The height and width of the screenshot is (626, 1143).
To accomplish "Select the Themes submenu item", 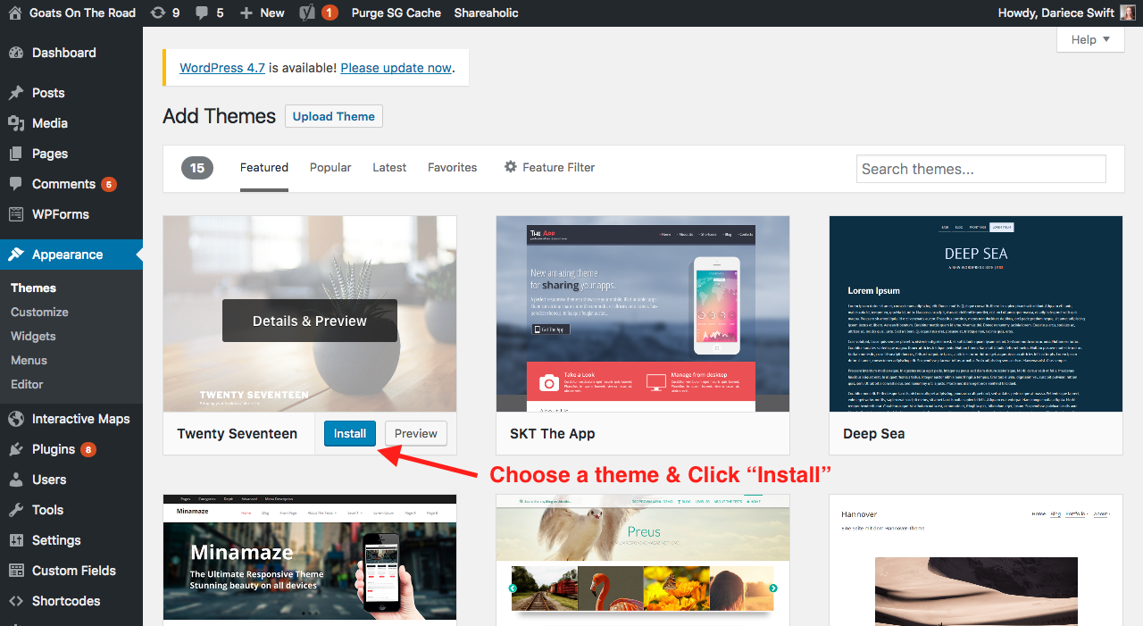I will point(33,288).
